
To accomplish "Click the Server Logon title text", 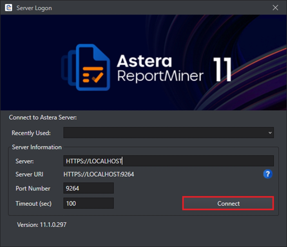I will 34,8.
